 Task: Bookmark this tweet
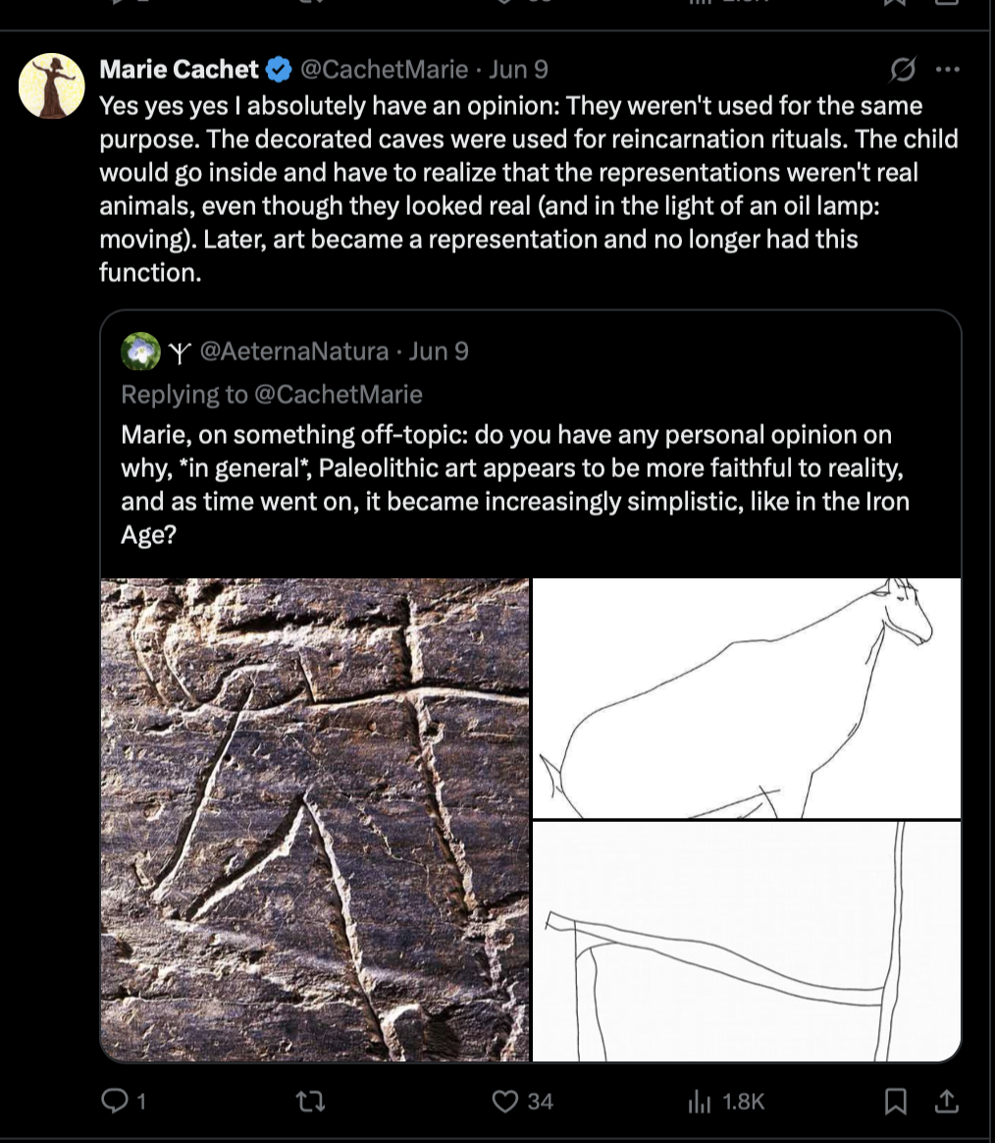click(x=895, y=1101)
